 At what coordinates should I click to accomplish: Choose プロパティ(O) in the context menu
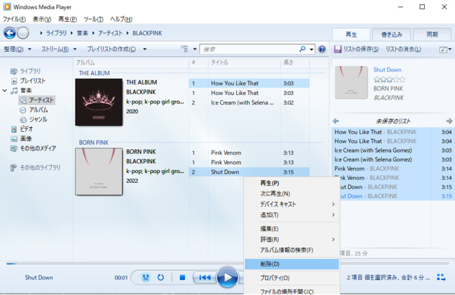[x=292, y=278]
